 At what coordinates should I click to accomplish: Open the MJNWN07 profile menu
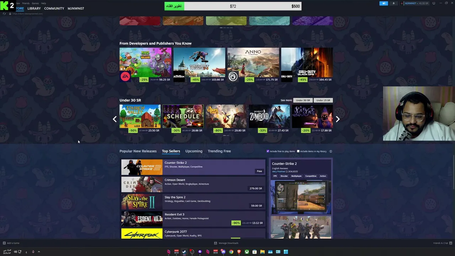coord(76,8)
